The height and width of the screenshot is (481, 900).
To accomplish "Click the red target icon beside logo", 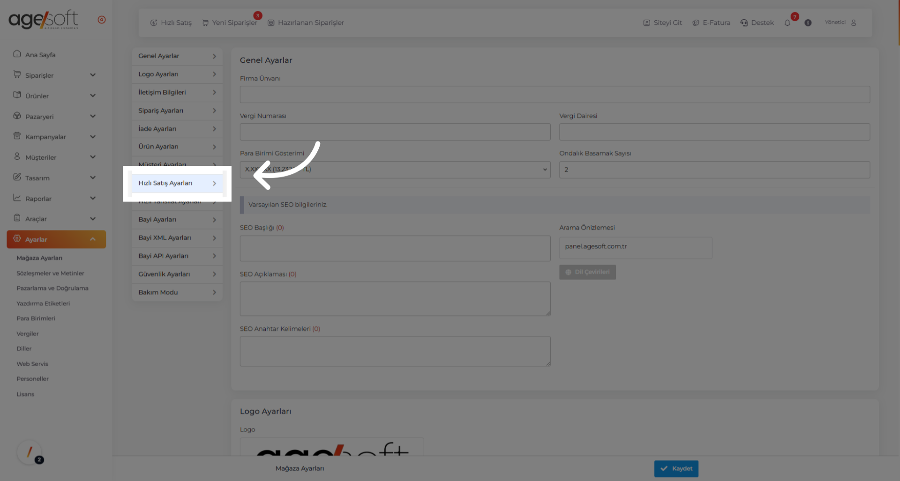I will pyautogui.click(x=102, y=20).
